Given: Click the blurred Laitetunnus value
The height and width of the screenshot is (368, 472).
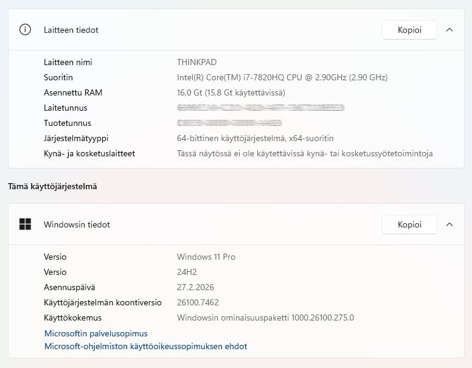Looking at the screenshot, I should [260, 108].
